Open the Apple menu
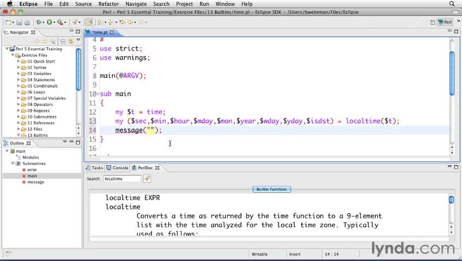The width and height of the screenshot is (462, 261). (10, 4)
